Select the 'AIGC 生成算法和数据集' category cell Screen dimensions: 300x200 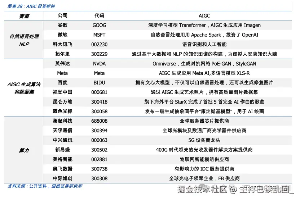(24, 88)
